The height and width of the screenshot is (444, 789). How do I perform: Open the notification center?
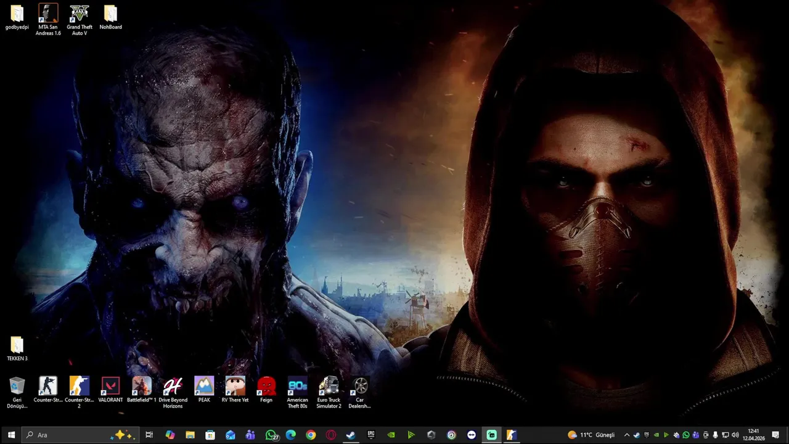pyautogui.click(x=775, y=435)
